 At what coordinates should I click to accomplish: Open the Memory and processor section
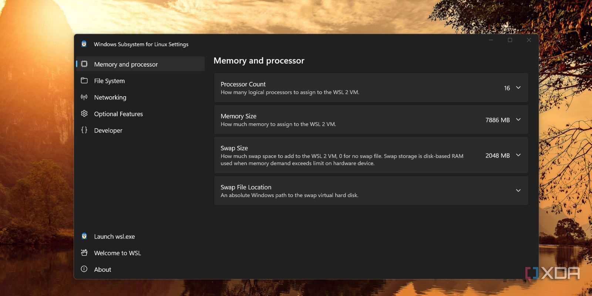[x=140, y=64]
